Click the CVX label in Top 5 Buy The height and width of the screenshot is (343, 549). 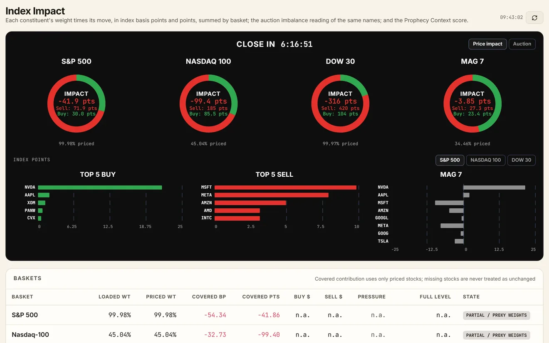point(31,218)
